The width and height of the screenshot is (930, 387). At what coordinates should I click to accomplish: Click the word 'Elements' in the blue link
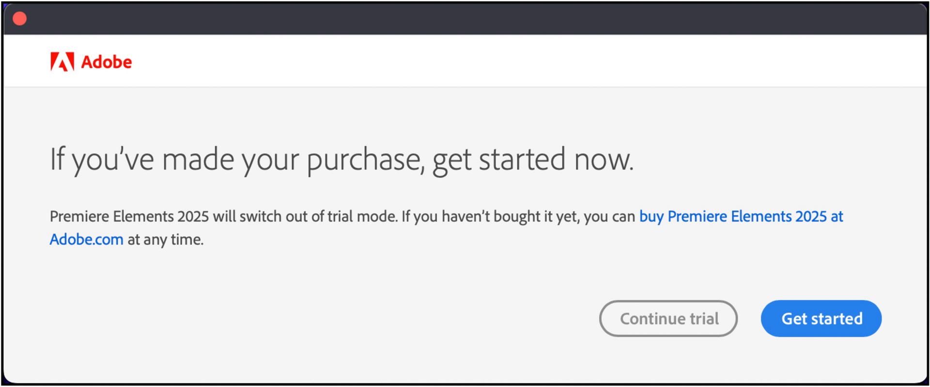tap(761, 216)
